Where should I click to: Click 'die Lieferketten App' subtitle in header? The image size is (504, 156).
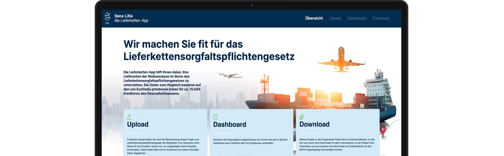(131, 21)
